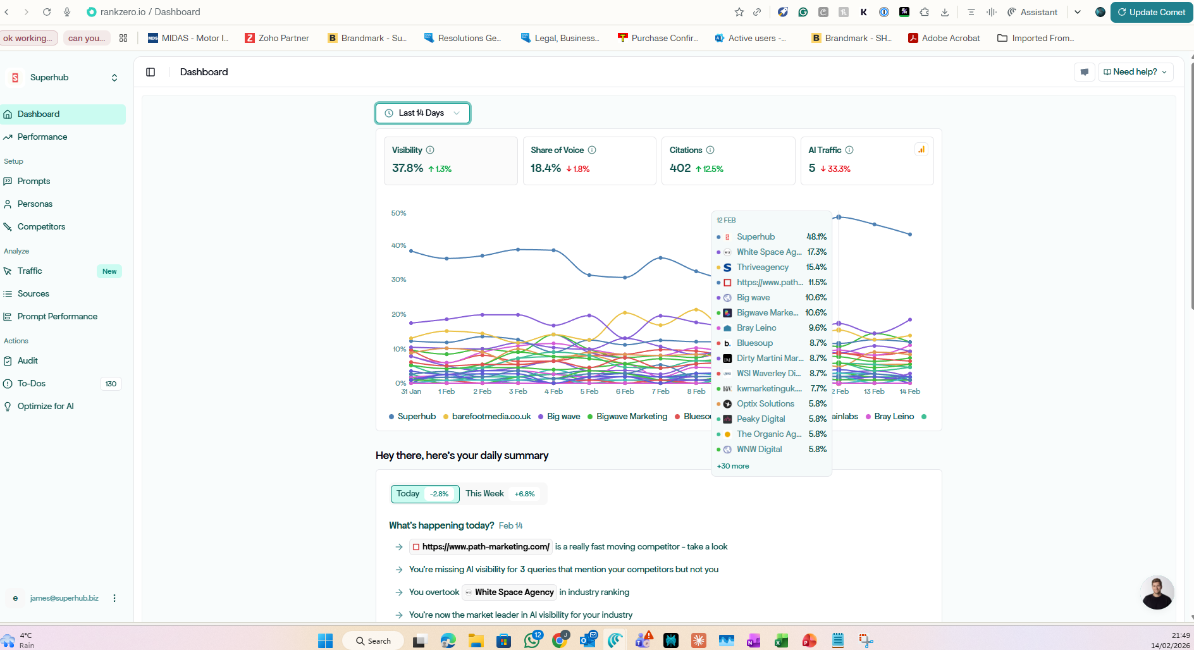Open the Windows taskbar Search box
The image size is (1194, 650).
click(x=373, y=641)
